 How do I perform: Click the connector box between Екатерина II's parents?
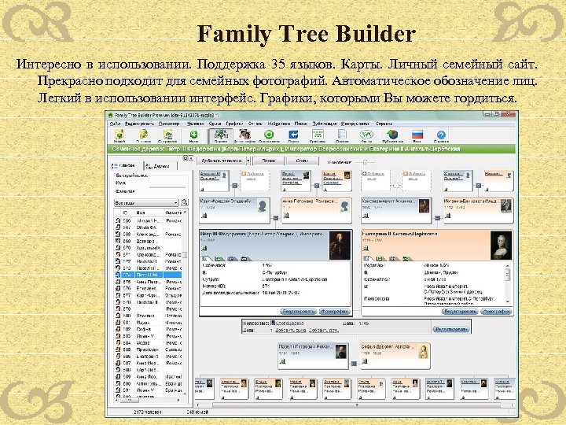(438, 218)
